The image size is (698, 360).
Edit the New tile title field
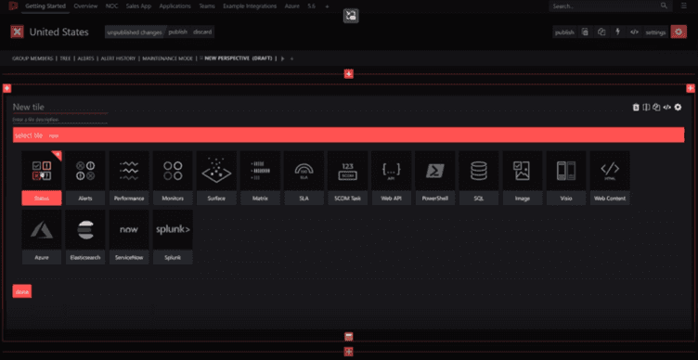[60, 108]
